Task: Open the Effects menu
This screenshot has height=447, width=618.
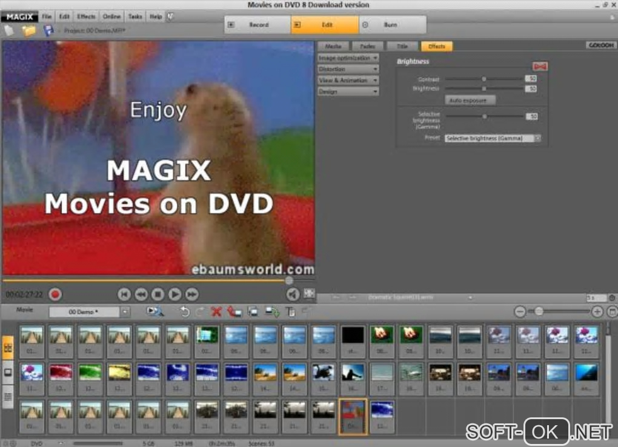Action: coord(86,16)
